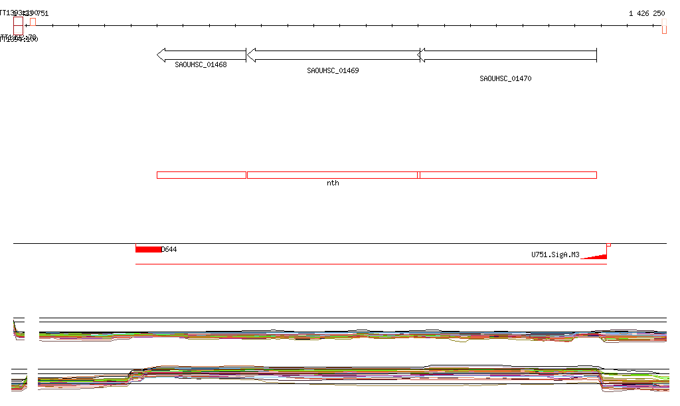Click the SAOUHSC_01468 gene arrow
Viewport: 680px width, 406px height.
click(201, 55)
